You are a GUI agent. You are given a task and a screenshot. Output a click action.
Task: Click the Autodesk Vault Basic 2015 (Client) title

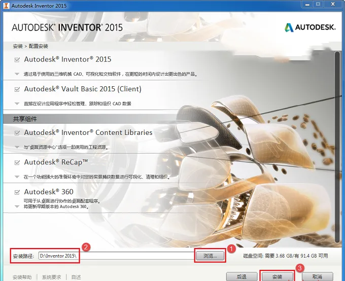click(83, 89)
